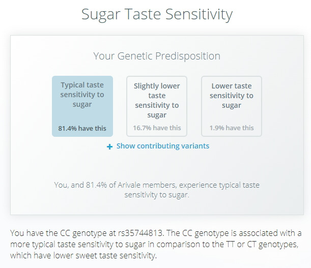Click the Your Genetic Predisposition heading

(x=157, y=56)
